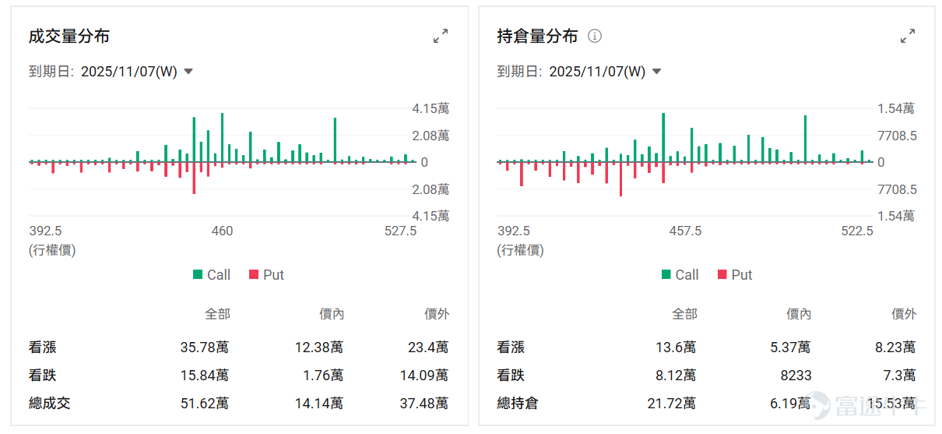Click the tallest green Call bar in 持倉量分布
This screenshot has height=434, width=942.
663,137
